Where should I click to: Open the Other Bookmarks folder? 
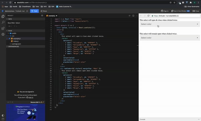point(192,7)
